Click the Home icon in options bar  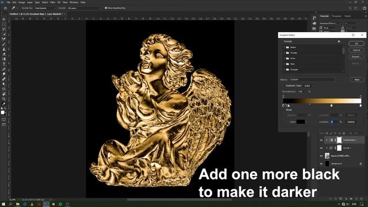coord(5,8)
